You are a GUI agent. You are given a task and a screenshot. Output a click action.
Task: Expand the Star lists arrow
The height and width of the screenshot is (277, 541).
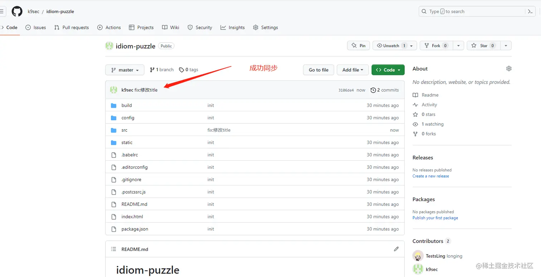[506, 45]
